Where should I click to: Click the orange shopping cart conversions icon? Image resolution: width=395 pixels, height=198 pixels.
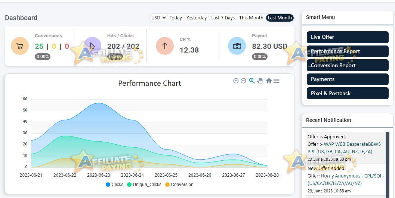(x=20, y=46)
